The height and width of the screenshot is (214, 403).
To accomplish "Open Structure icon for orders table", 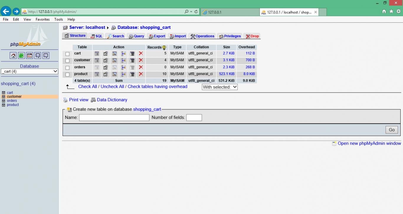I will click(x=106, y=67).
